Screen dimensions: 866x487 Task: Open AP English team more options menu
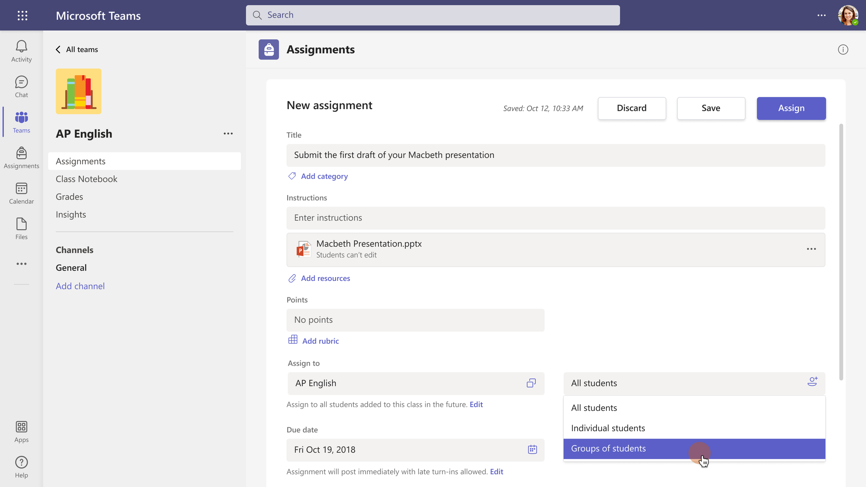228,134
